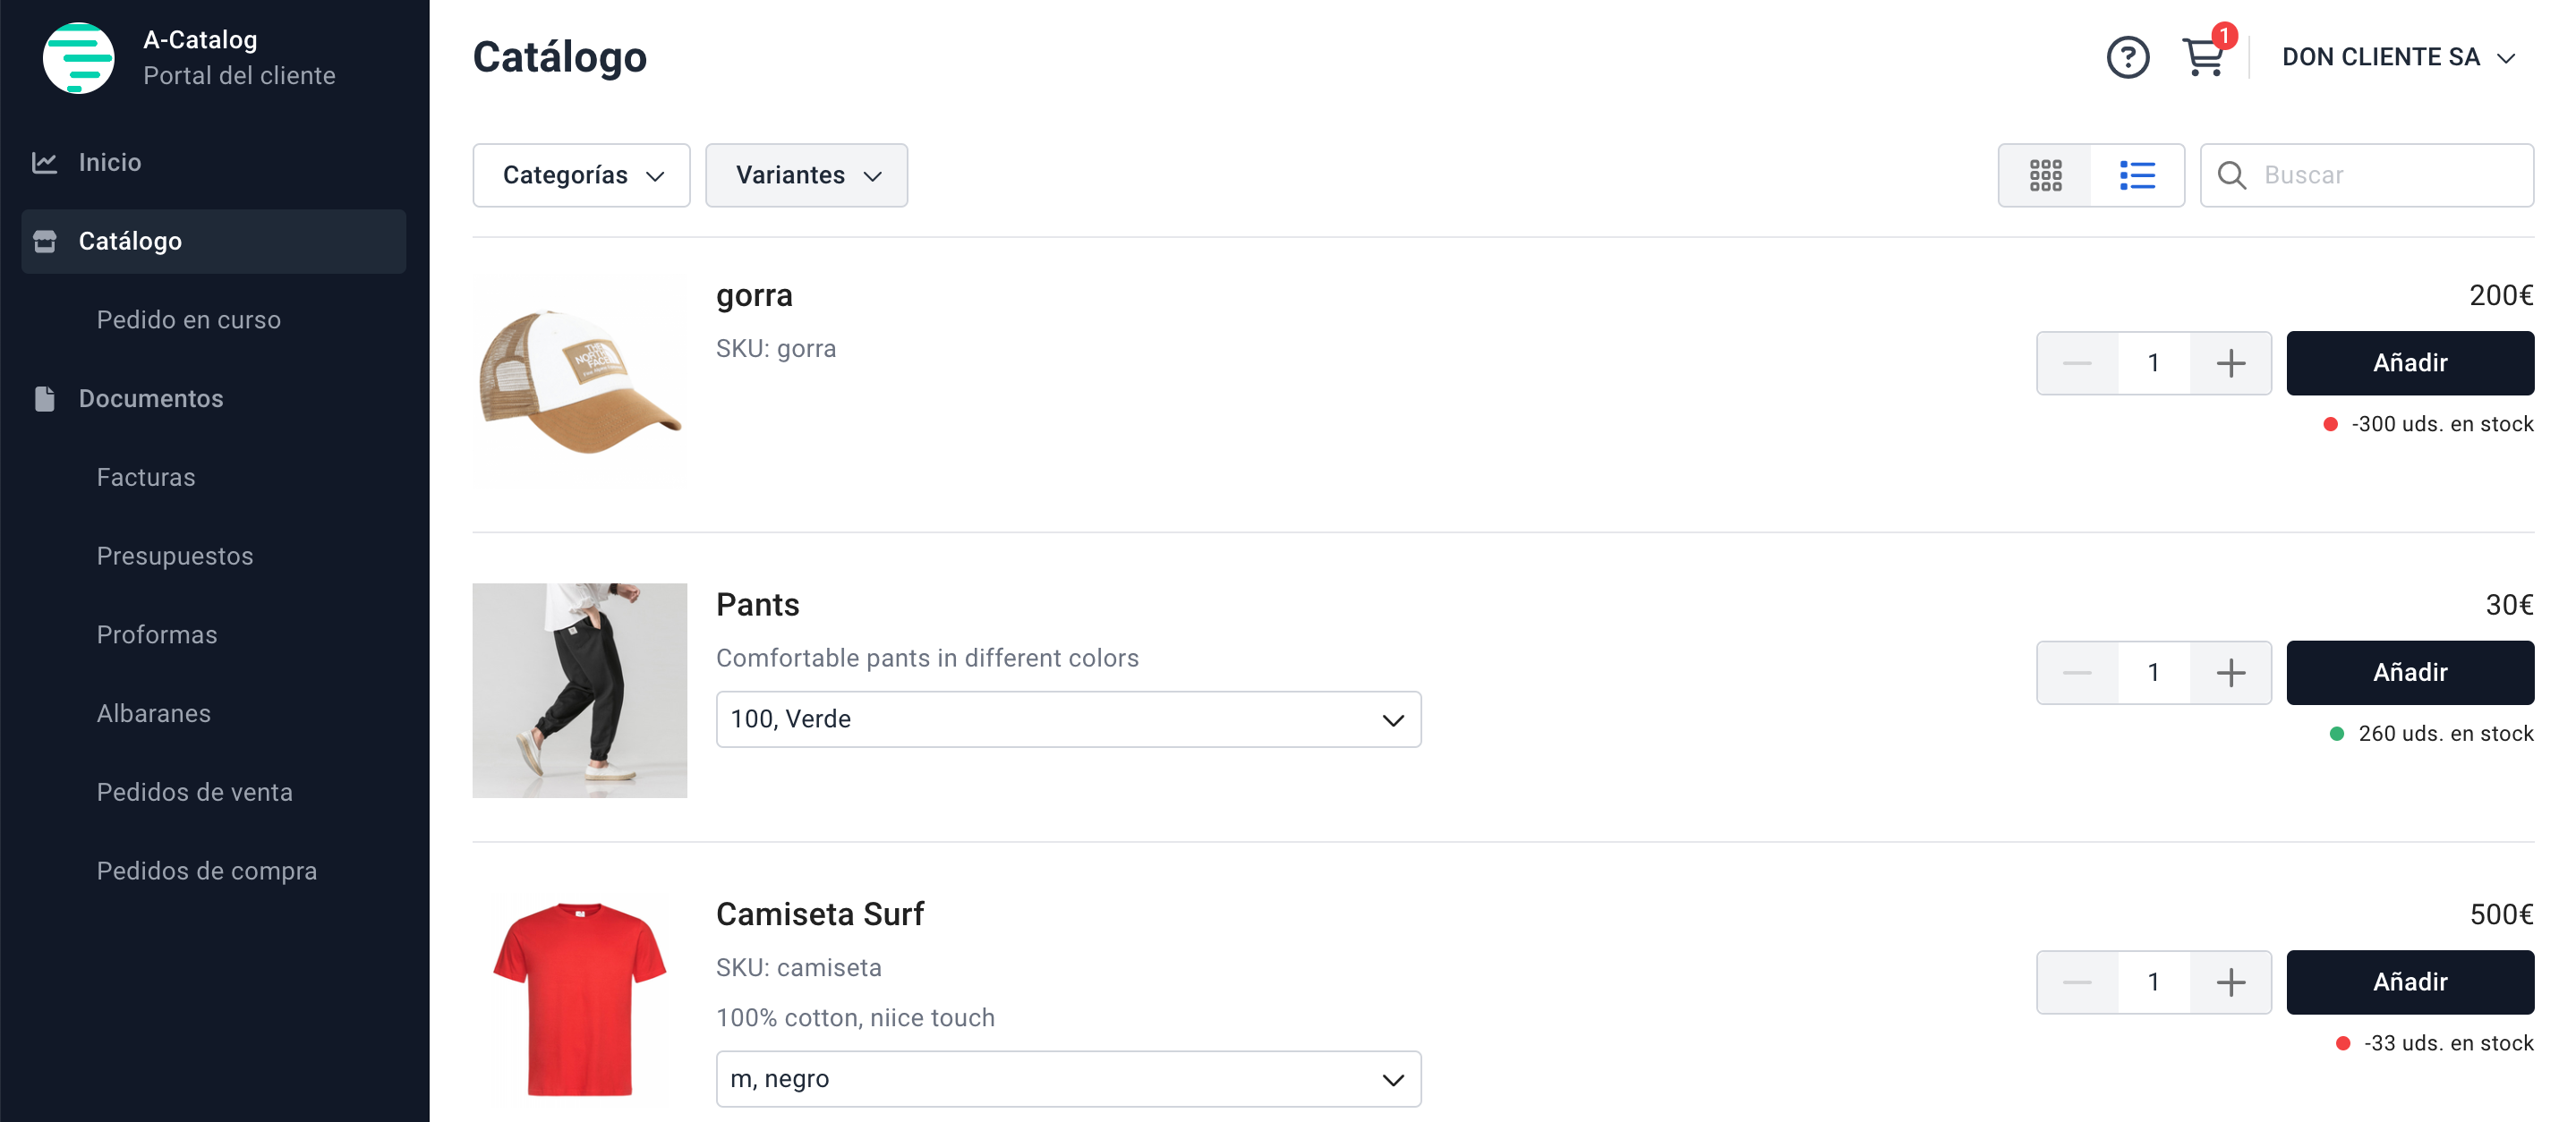
Task: Open Facturas in the sidebar
Action: (x=146, y=477)
